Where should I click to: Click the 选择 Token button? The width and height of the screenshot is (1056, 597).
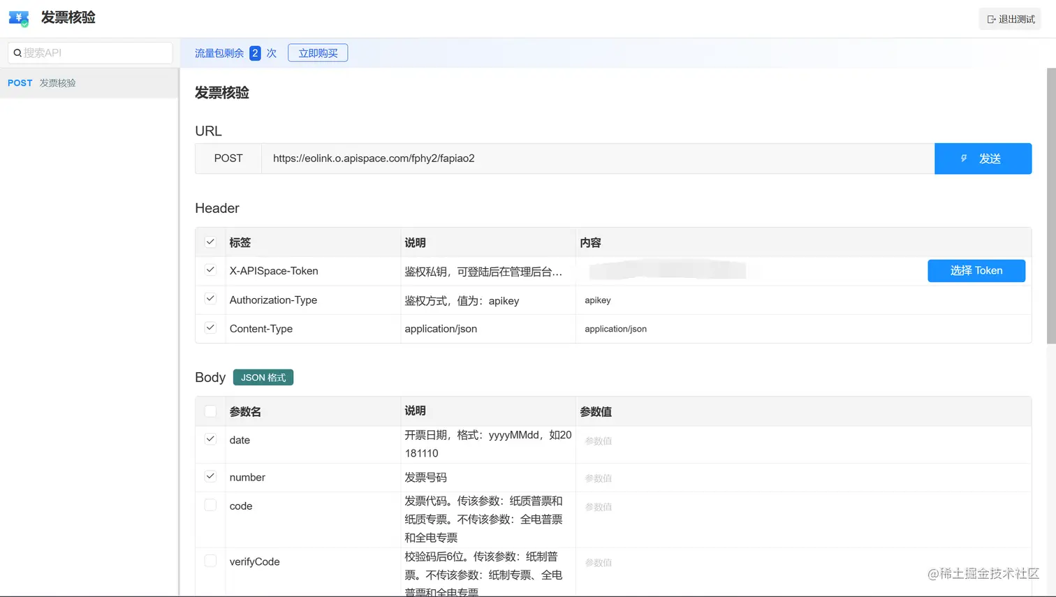coord(976,271)
